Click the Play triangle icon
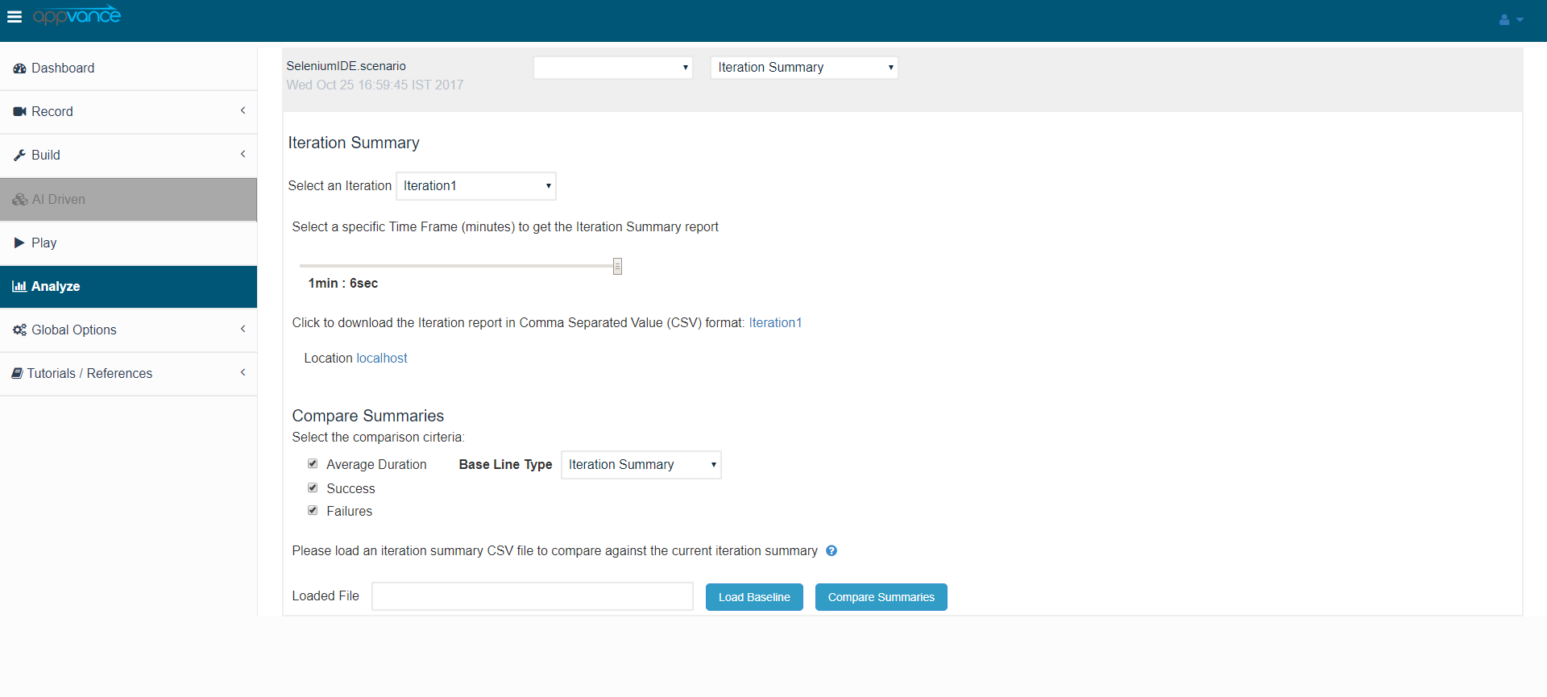1547x697 pixels. (19, 243)
